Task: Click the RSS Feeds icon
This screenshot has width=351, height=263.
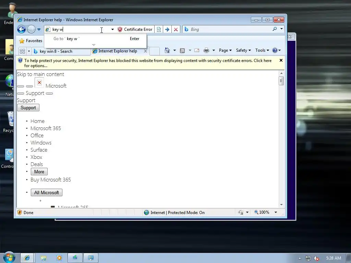Action: point(182,51)
